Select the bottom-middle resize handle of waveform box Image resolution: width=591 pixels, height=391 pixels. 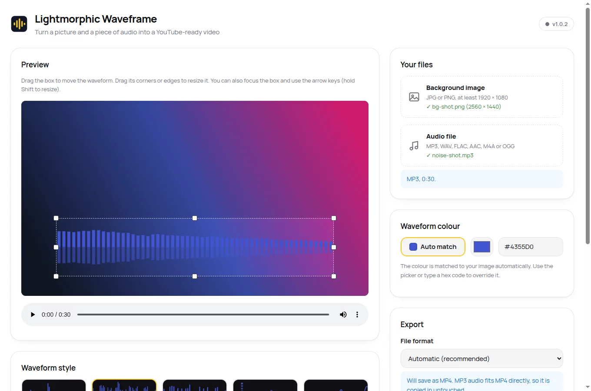coord(195,276)
